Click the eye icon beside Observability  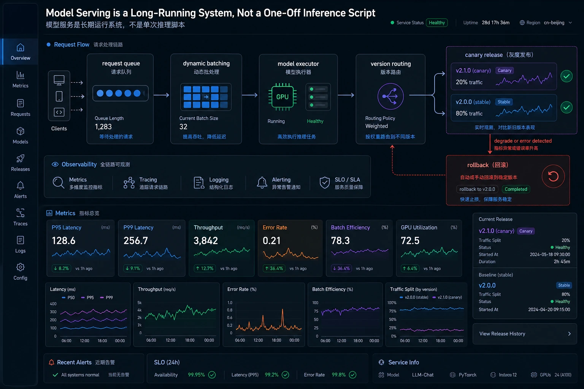tap(55, 164)
